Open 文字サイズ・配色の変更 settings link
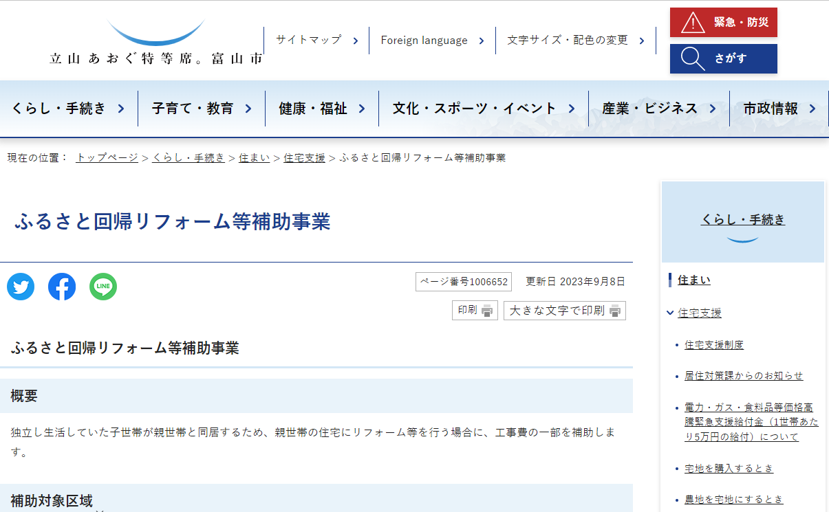 pos(568,41)
